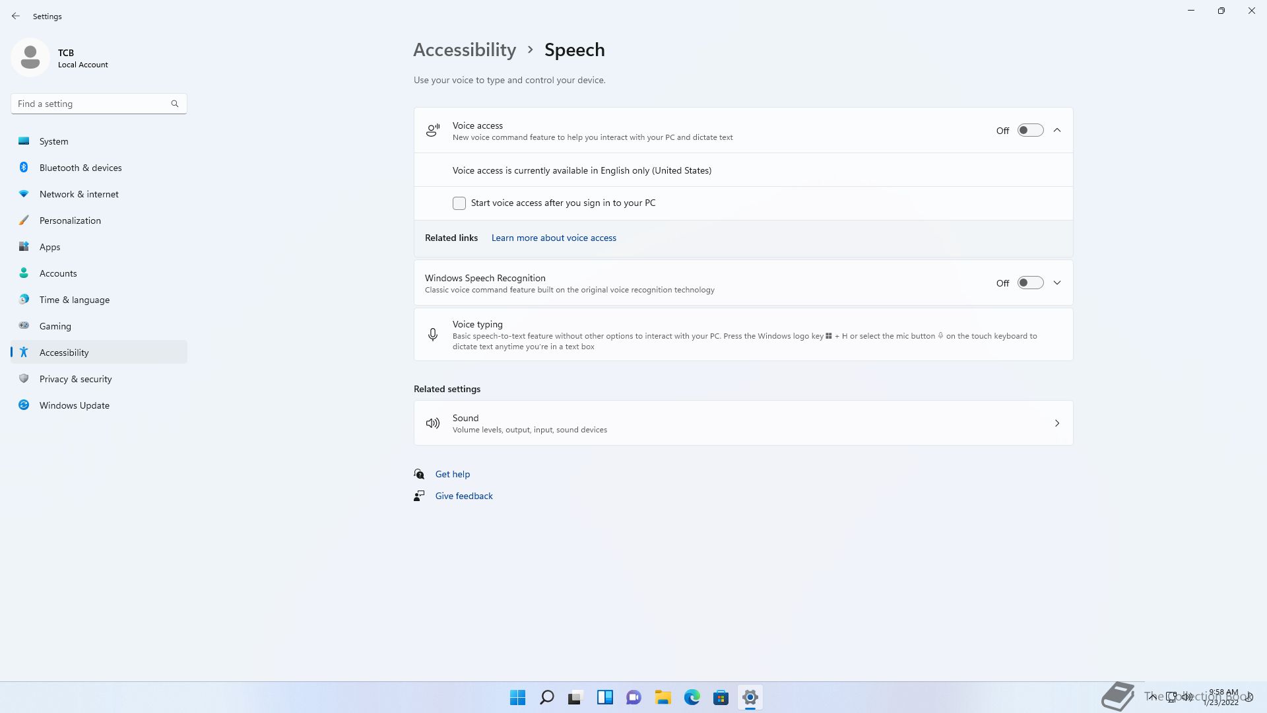The width and height of the screenshot is (1267, 713).
Task: Open Chat from taskbar
Action: tap(634, 697)
